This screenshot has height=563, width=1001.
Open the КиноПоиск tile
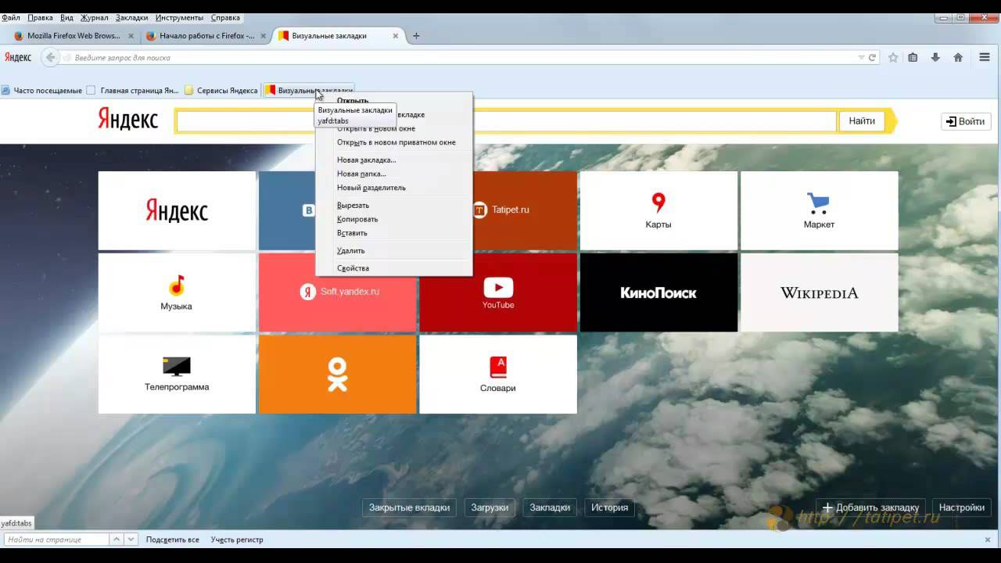pos(658,292)
